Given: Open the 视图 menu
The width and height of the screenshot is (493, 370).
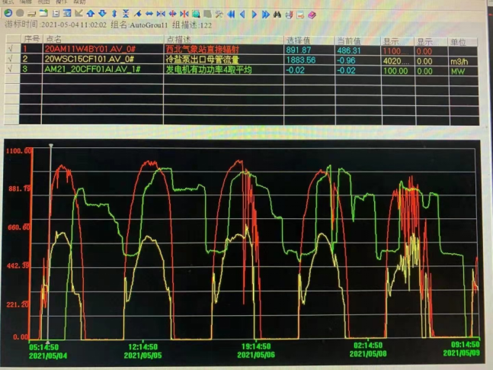Looking at the screenshot, I should coord(43,2).
